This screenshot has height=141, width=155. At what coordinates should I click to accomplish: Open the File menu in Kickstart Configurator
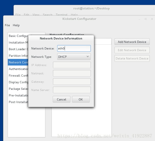point(7,25)
